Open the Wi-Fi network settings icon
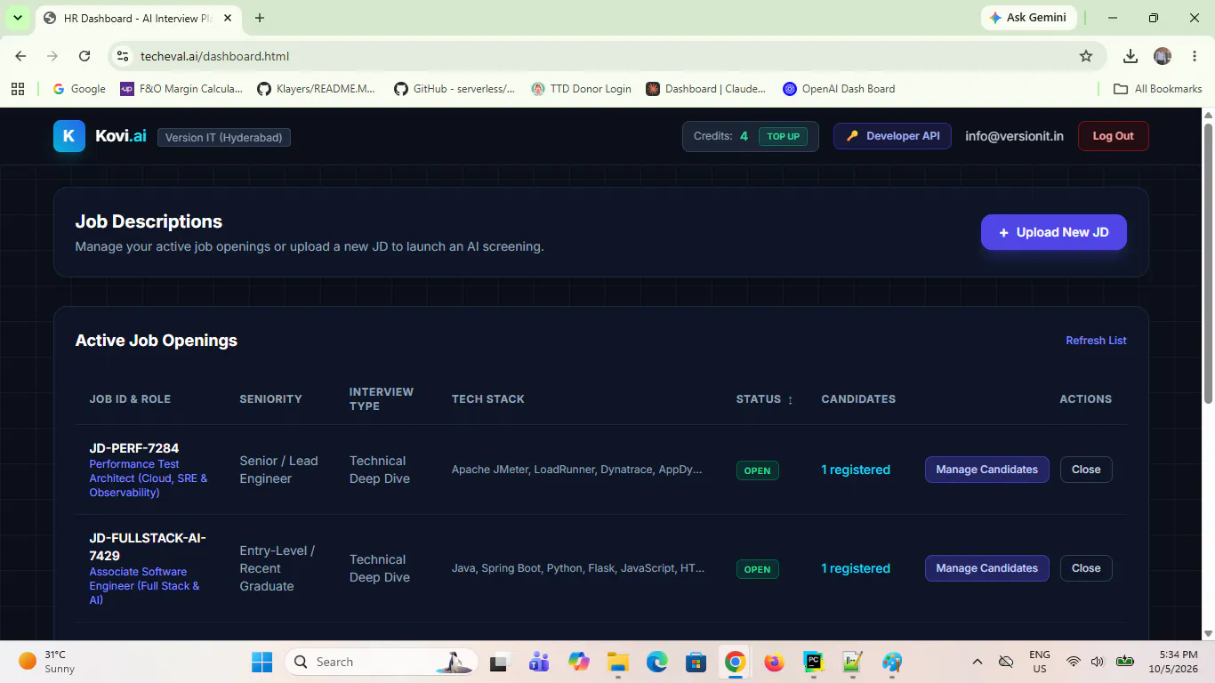Screen dimensions: 1215x683 1074,662
